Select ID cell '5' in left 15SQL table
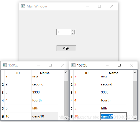 tap(18, 108)
